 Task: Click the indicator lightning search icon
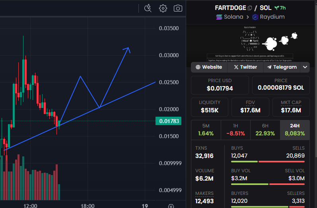pyautogui.click(x=148, y=8)
